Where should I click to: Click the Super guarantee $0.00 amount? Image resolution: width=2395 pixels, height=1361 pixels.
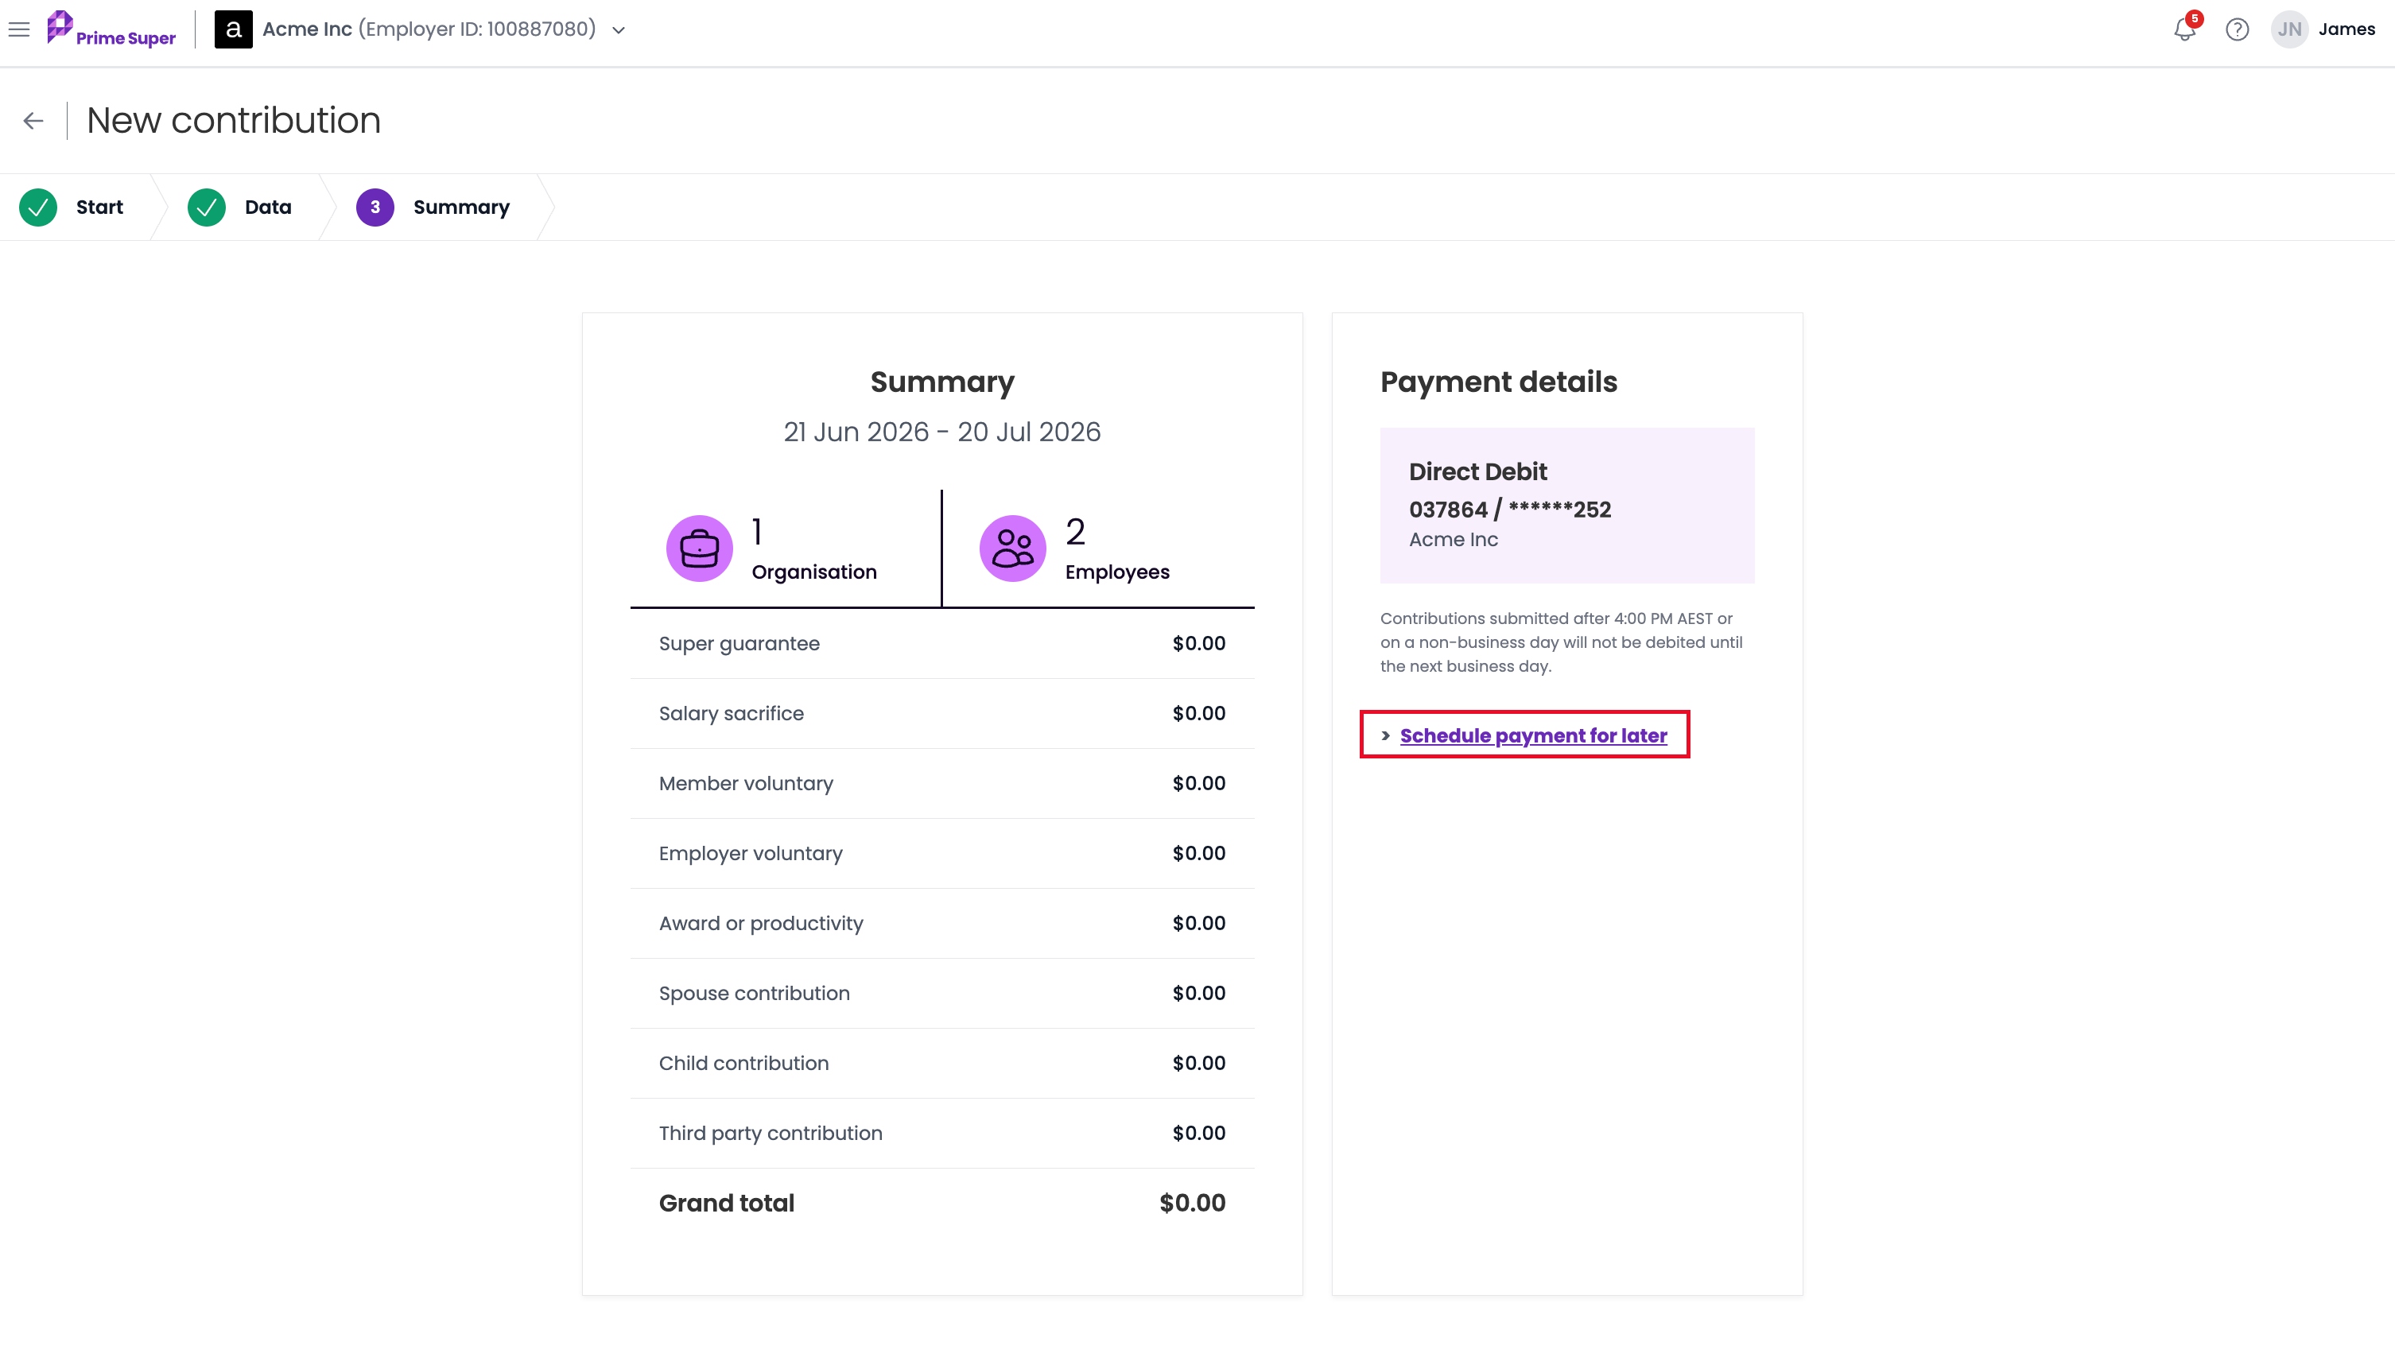click(x=1198, y=643)
